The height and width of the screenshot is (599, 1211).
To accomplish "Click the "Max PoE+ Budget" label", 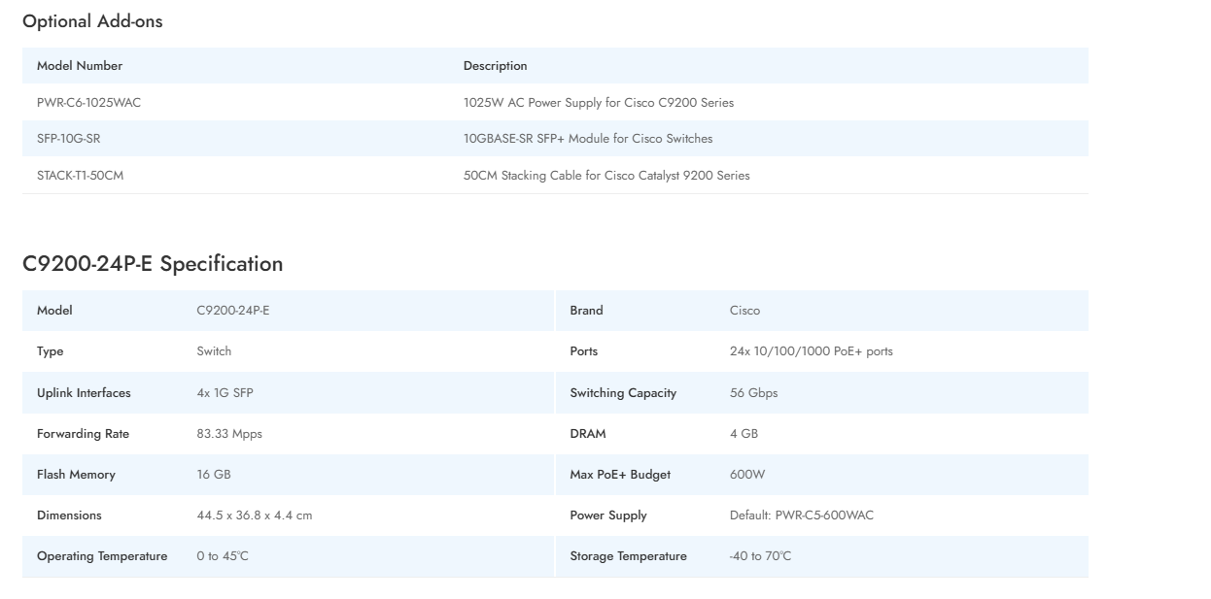I will pyautogui.click(x=620, y=475).
